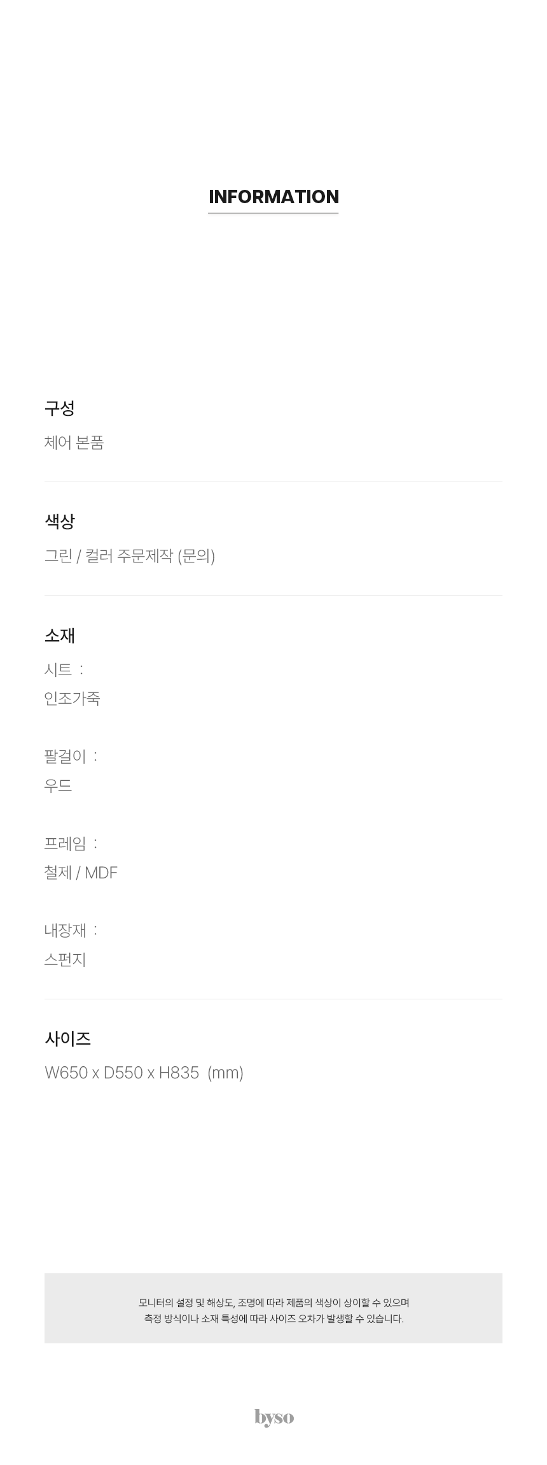Select the 구성 section title
Screen dimensions: 547x1465
pos(60,408)
